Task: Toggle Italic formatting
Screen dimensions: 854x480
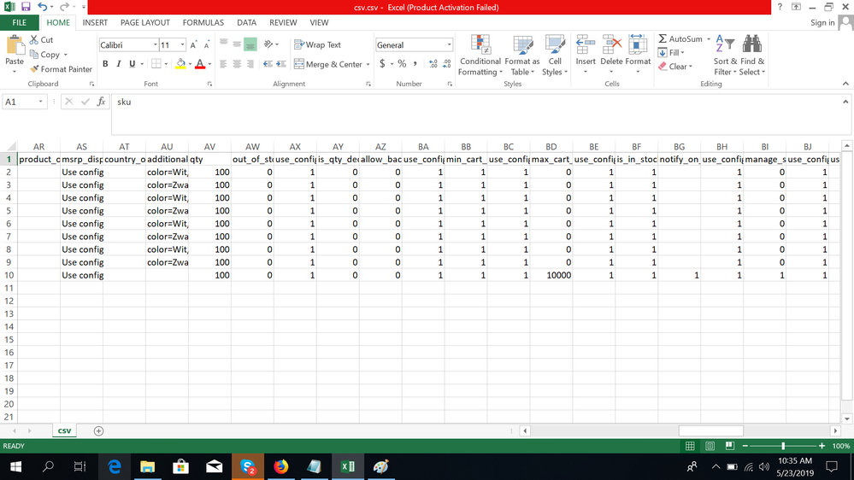Action: point(118,64)
